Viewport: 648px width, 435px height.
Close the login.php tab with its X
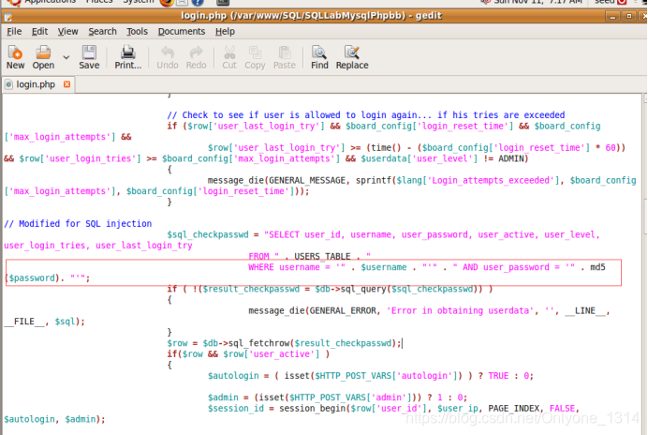66,84
